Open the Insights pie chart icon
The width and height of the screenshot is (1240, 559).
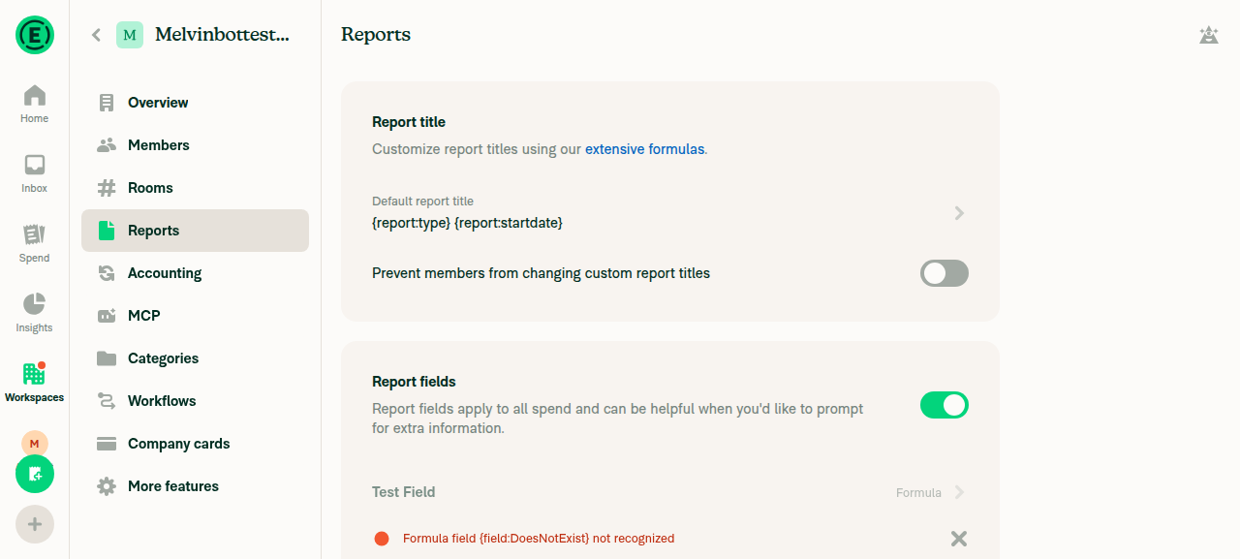click(x=35, y=304)
